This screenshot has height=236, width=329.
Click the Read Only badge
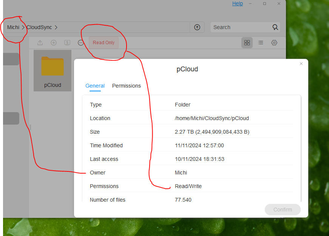[x=103, y=43]
